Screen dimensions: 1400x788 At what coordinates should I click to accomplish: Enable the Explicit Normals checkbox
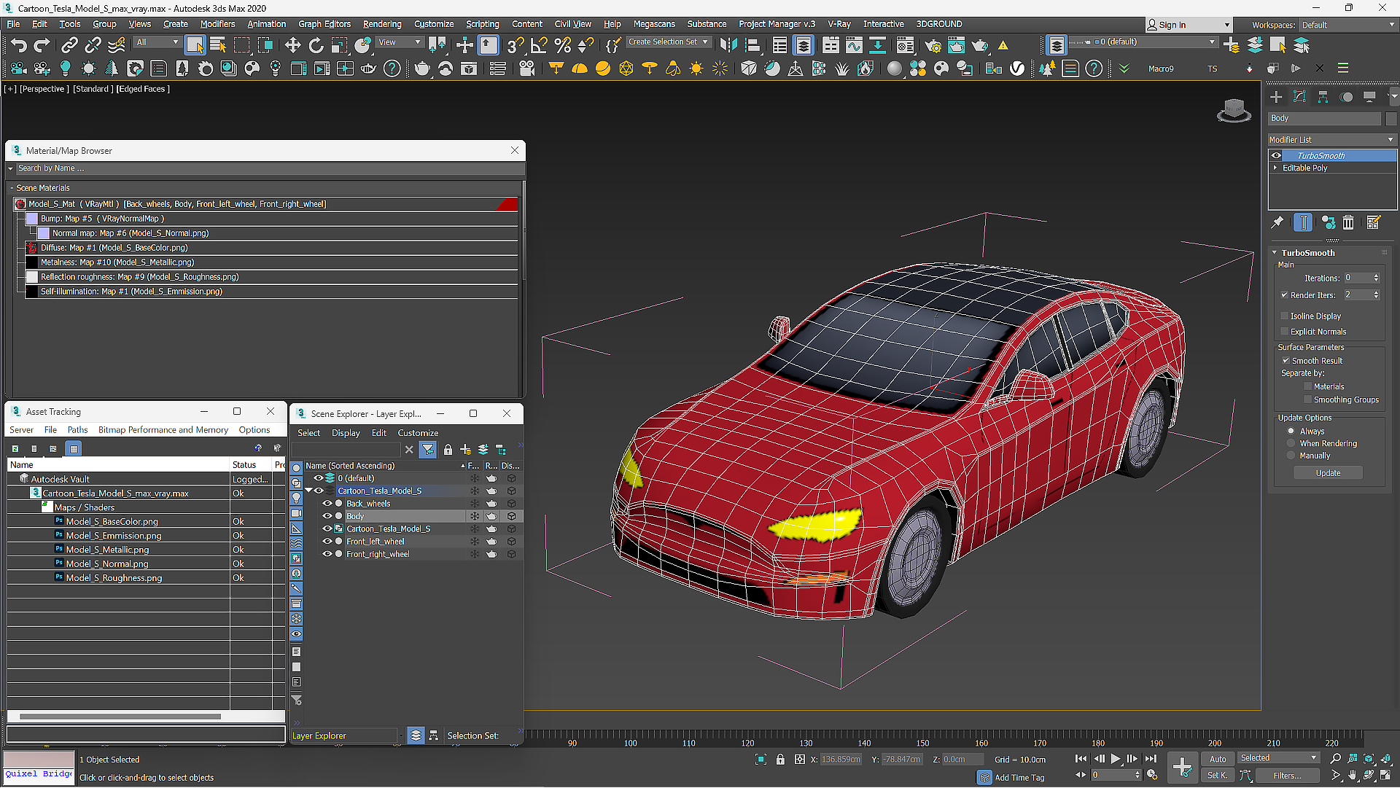pyautogui.click(x=1285, y=332)
